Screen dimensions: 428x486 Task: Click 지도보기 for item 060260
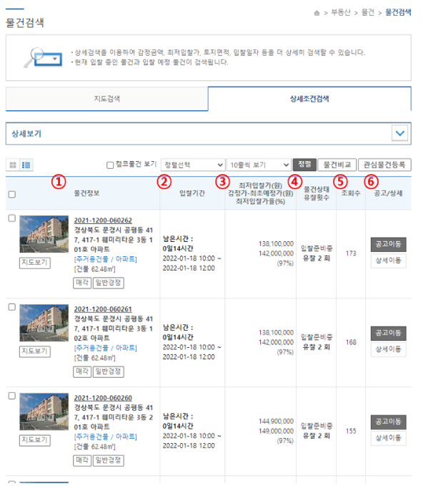click(x=35, y=440)
